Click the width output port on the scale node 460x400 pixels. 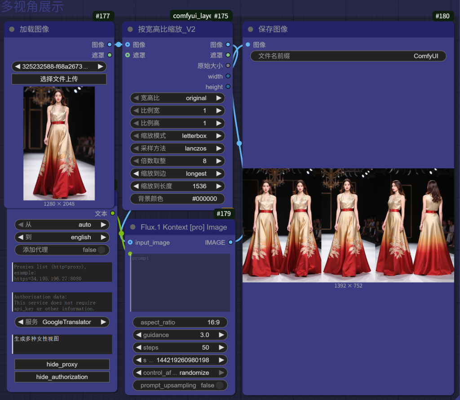point(228,76)
